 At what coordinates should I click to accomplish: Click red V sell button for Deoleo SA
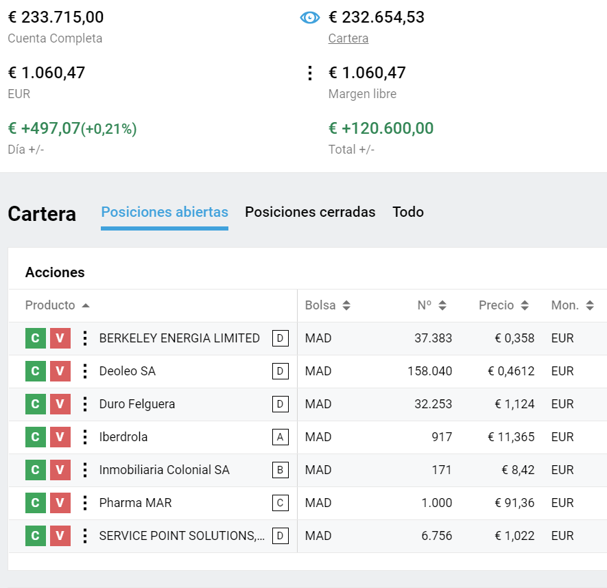click(60, 371)
